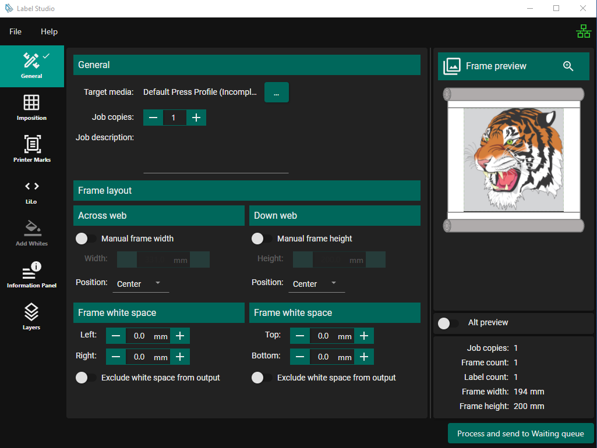Select the LiLo sidebar icon

pyautogui.click(x=31, y=191)
